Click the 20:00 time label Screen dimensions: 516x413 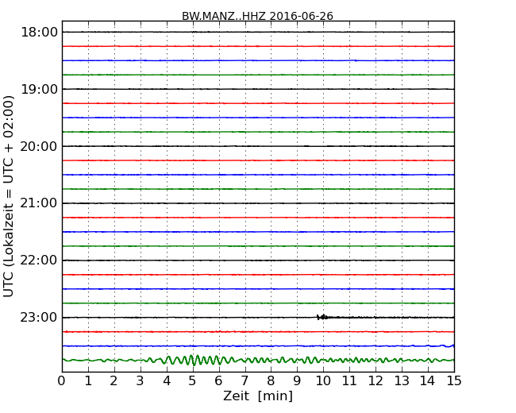tap(39, 146)
